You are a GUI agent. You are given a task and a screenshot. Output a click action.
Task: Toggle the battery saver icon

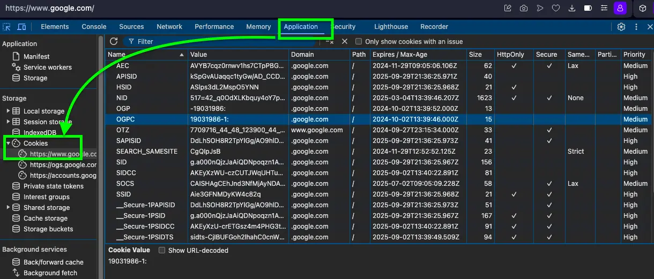click(588, 8)
